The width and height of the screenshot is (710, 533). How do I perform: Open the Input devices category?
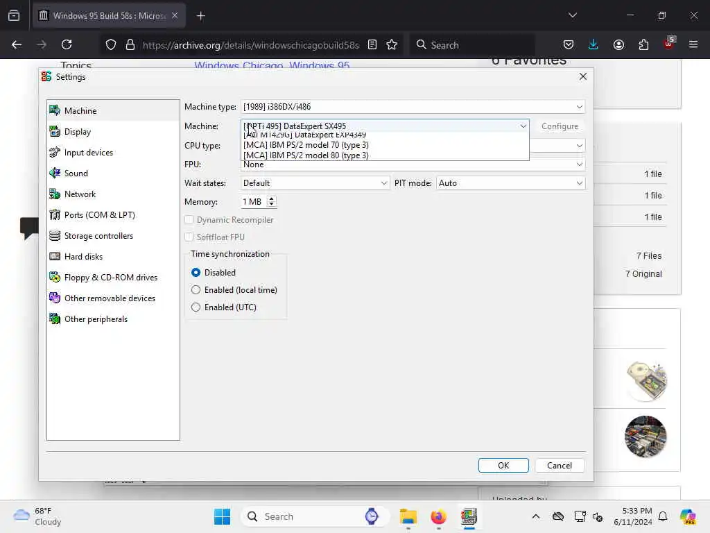(113, 152)
